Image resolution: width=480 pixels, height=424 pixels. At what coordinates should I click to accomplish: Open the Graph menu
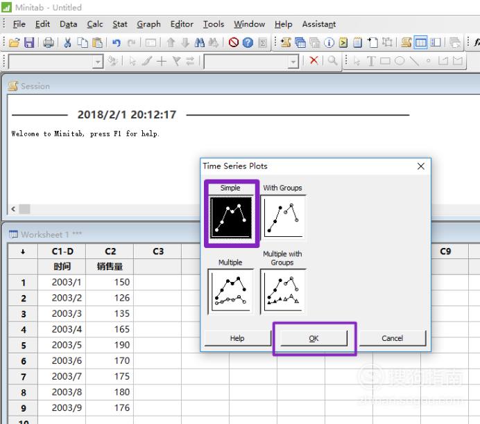tap(148, 24)
